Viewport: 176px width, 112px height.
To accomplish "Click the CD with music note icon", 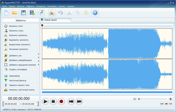I will tap(41, 13).
